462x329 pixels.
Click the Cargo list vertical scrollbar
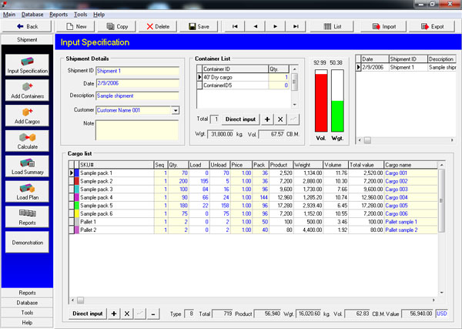(x=441, y=227)
